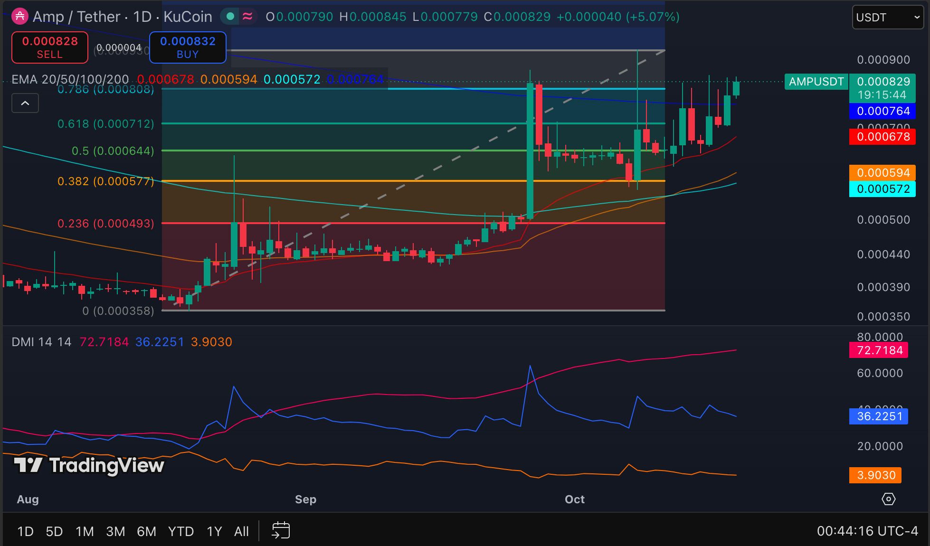The height and width of the screenshot is (546, 930).
Task: Open the go-to-date calendar icon
Action: pyautogui.click(x=281, y=530)
